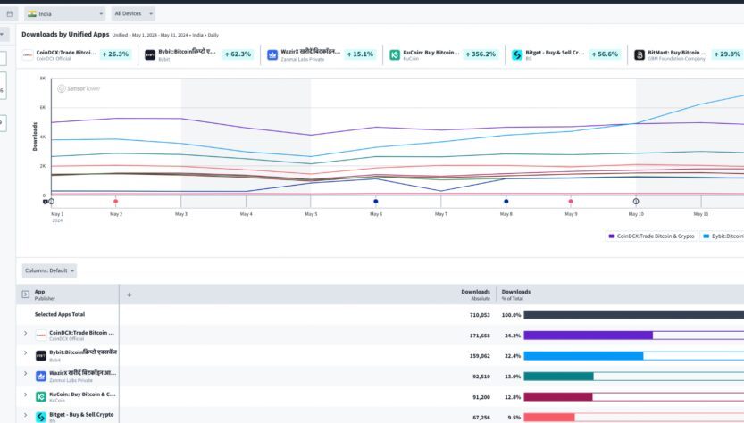The width and height of the screenshot is (744, 423).
Task: Expand the KuCoin table row
Action: coord(25,396)
